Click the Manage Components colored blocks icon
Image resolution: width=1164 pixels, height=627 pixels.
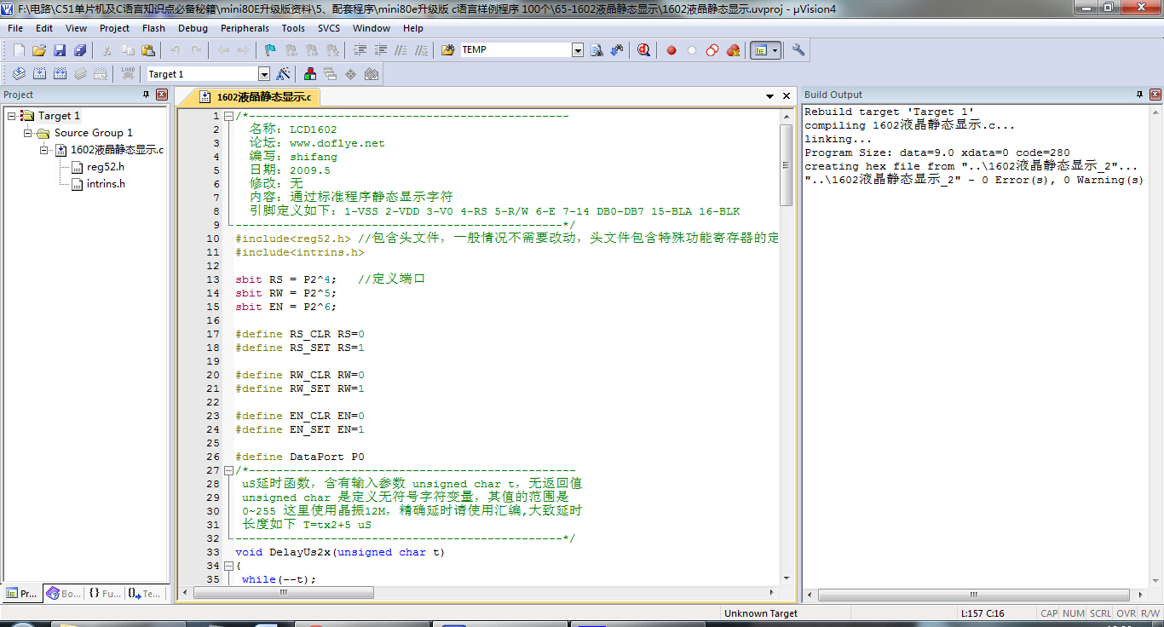tap(309, 74)
